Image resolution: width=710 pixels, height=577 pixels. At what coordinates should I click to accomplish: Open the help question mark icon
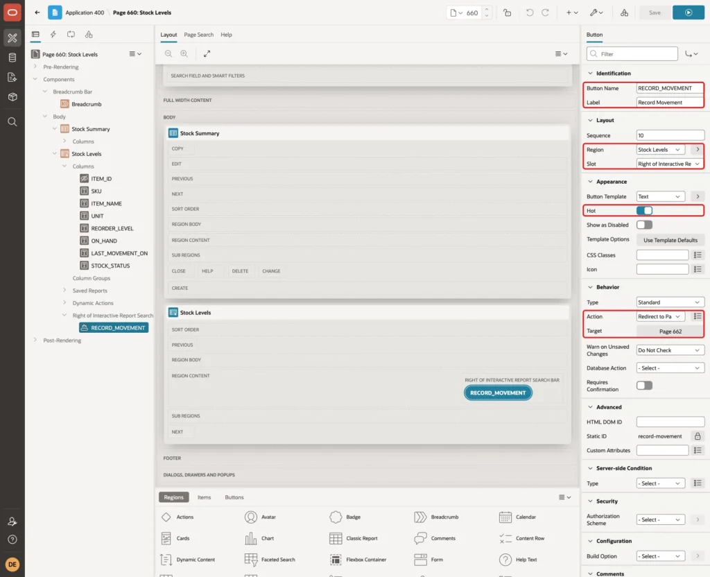(12, 540)
